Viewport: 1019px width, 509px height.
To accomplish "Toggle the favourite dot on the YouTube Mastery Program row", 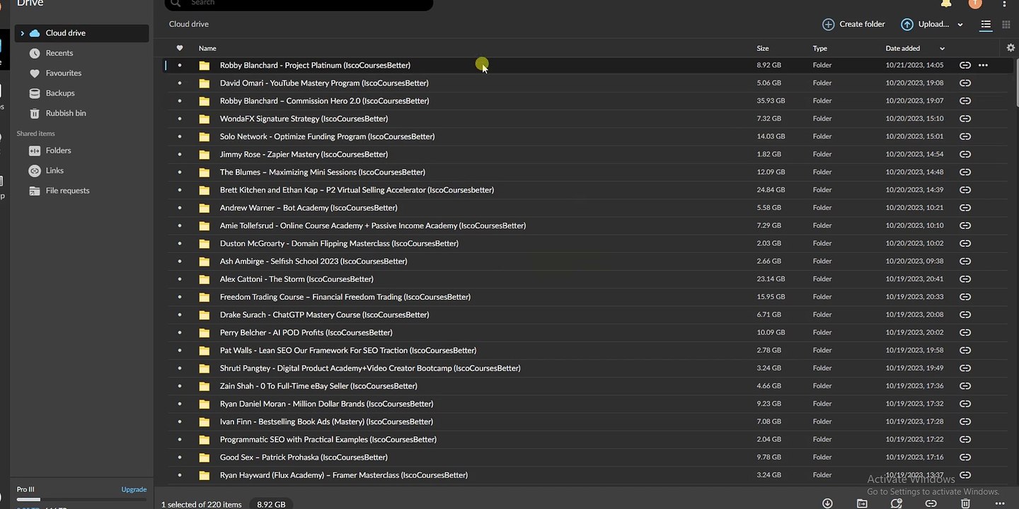I will tap(180, 83).
